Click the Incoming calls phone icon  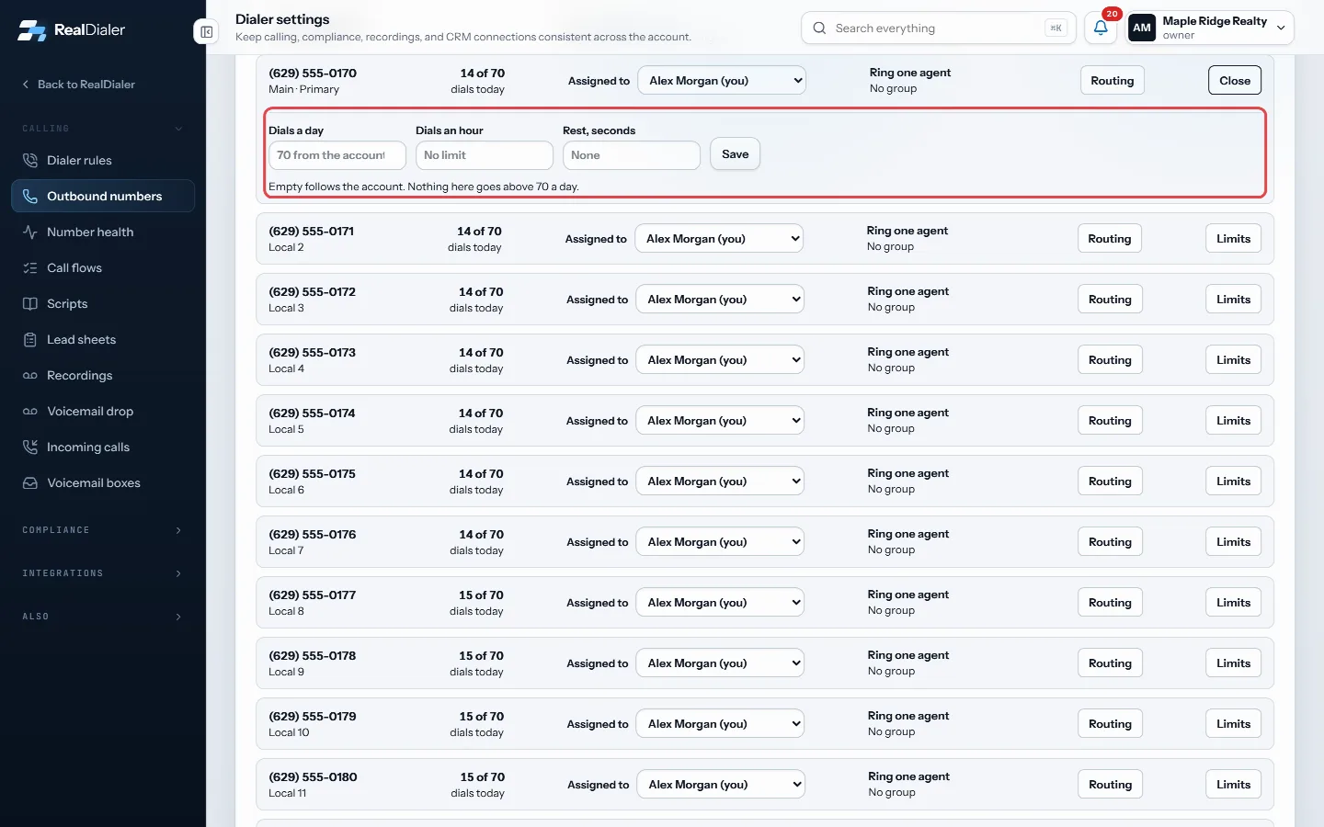(30, 447)
